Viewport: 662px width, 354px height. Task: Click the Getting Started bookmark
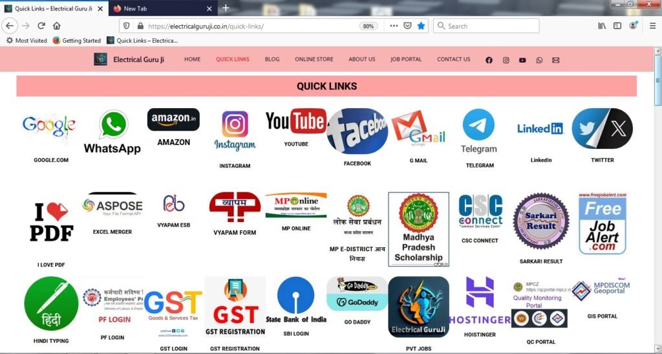77,41
